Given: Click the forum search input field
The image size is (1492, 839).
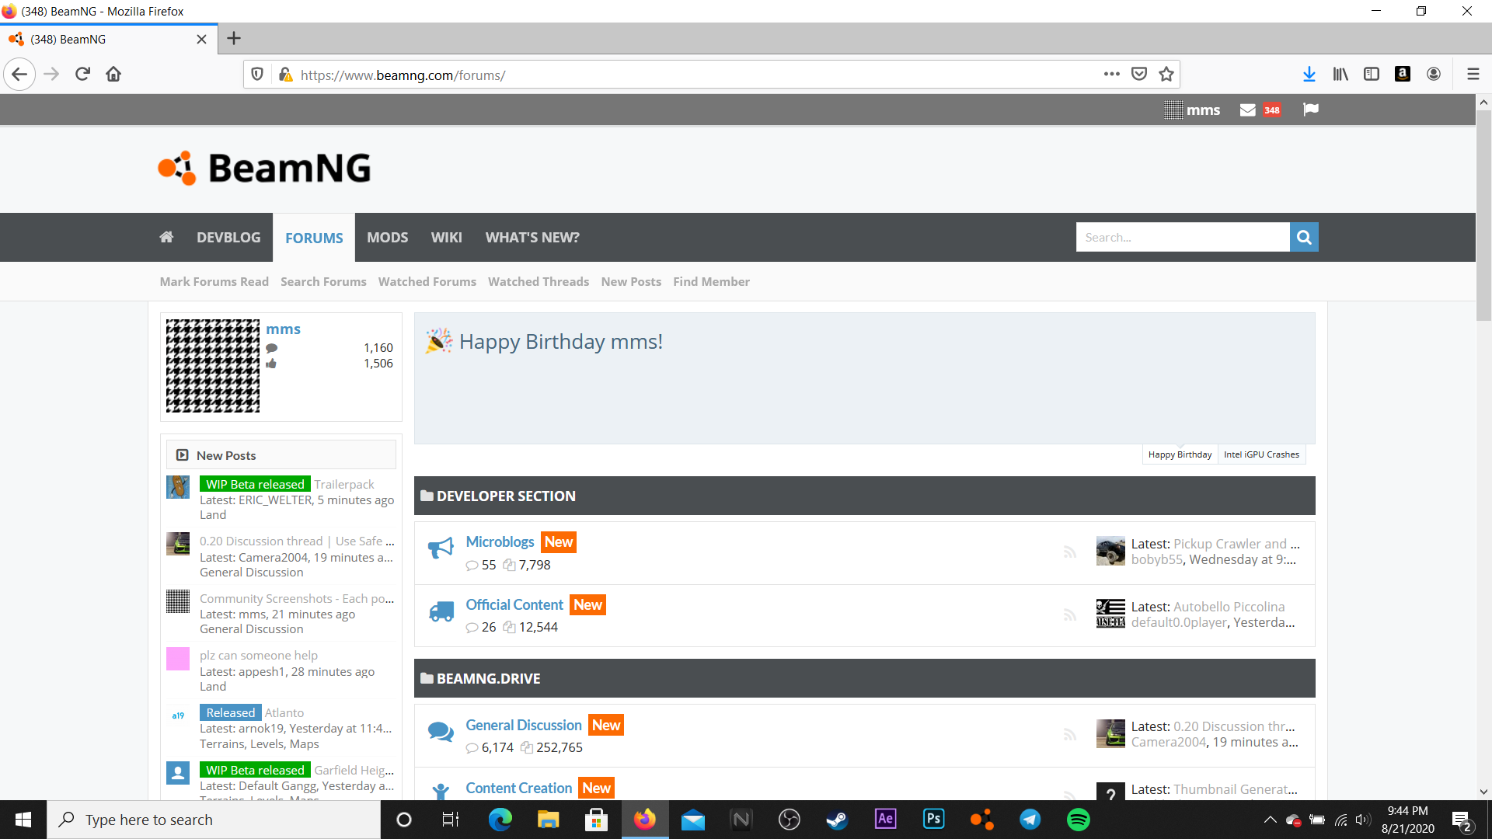Looking at the screenshot, I should tap(1182, 237).
